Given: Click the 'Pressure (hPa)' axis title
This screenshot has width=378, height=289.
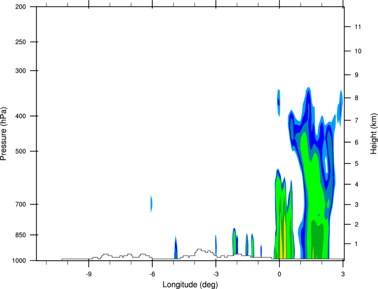Looking at the screenshot, I should (x=4, y=133).
